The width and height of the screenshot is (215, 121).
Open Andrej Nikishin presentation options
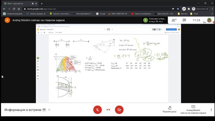pyautogui.click(x=193, y=110)
